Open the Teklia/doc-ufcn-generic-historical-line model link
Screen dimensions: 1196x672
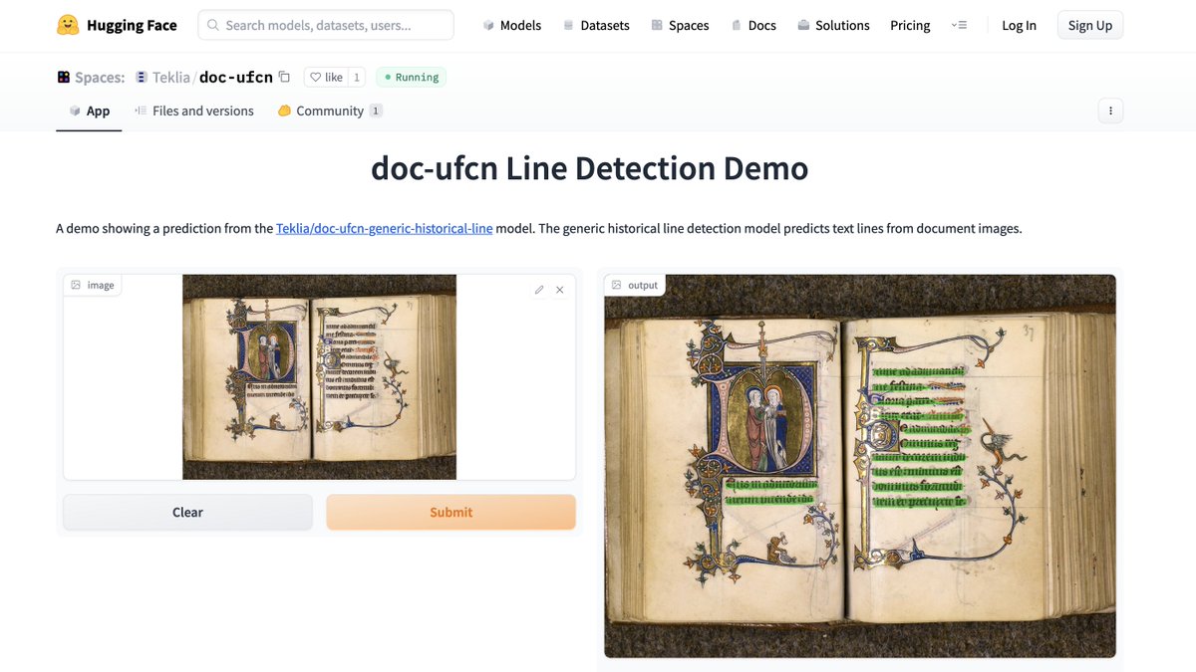(384, 228)
